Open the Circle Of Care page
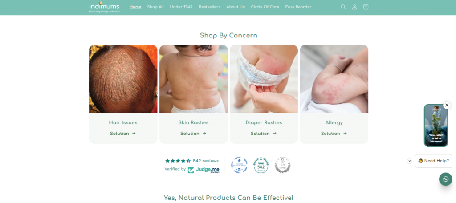 265,7
